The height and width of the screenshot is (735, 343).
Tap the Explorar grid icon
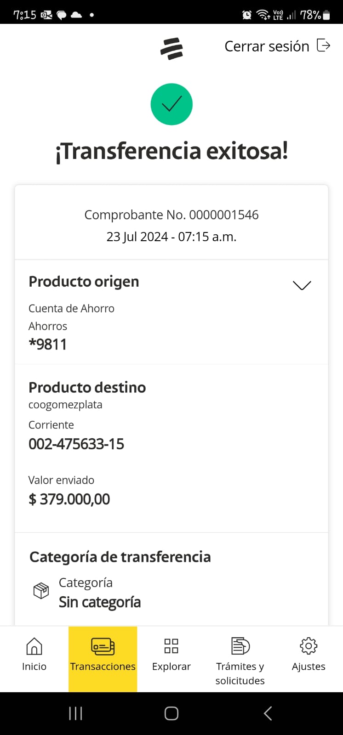[x=171, y=646]
